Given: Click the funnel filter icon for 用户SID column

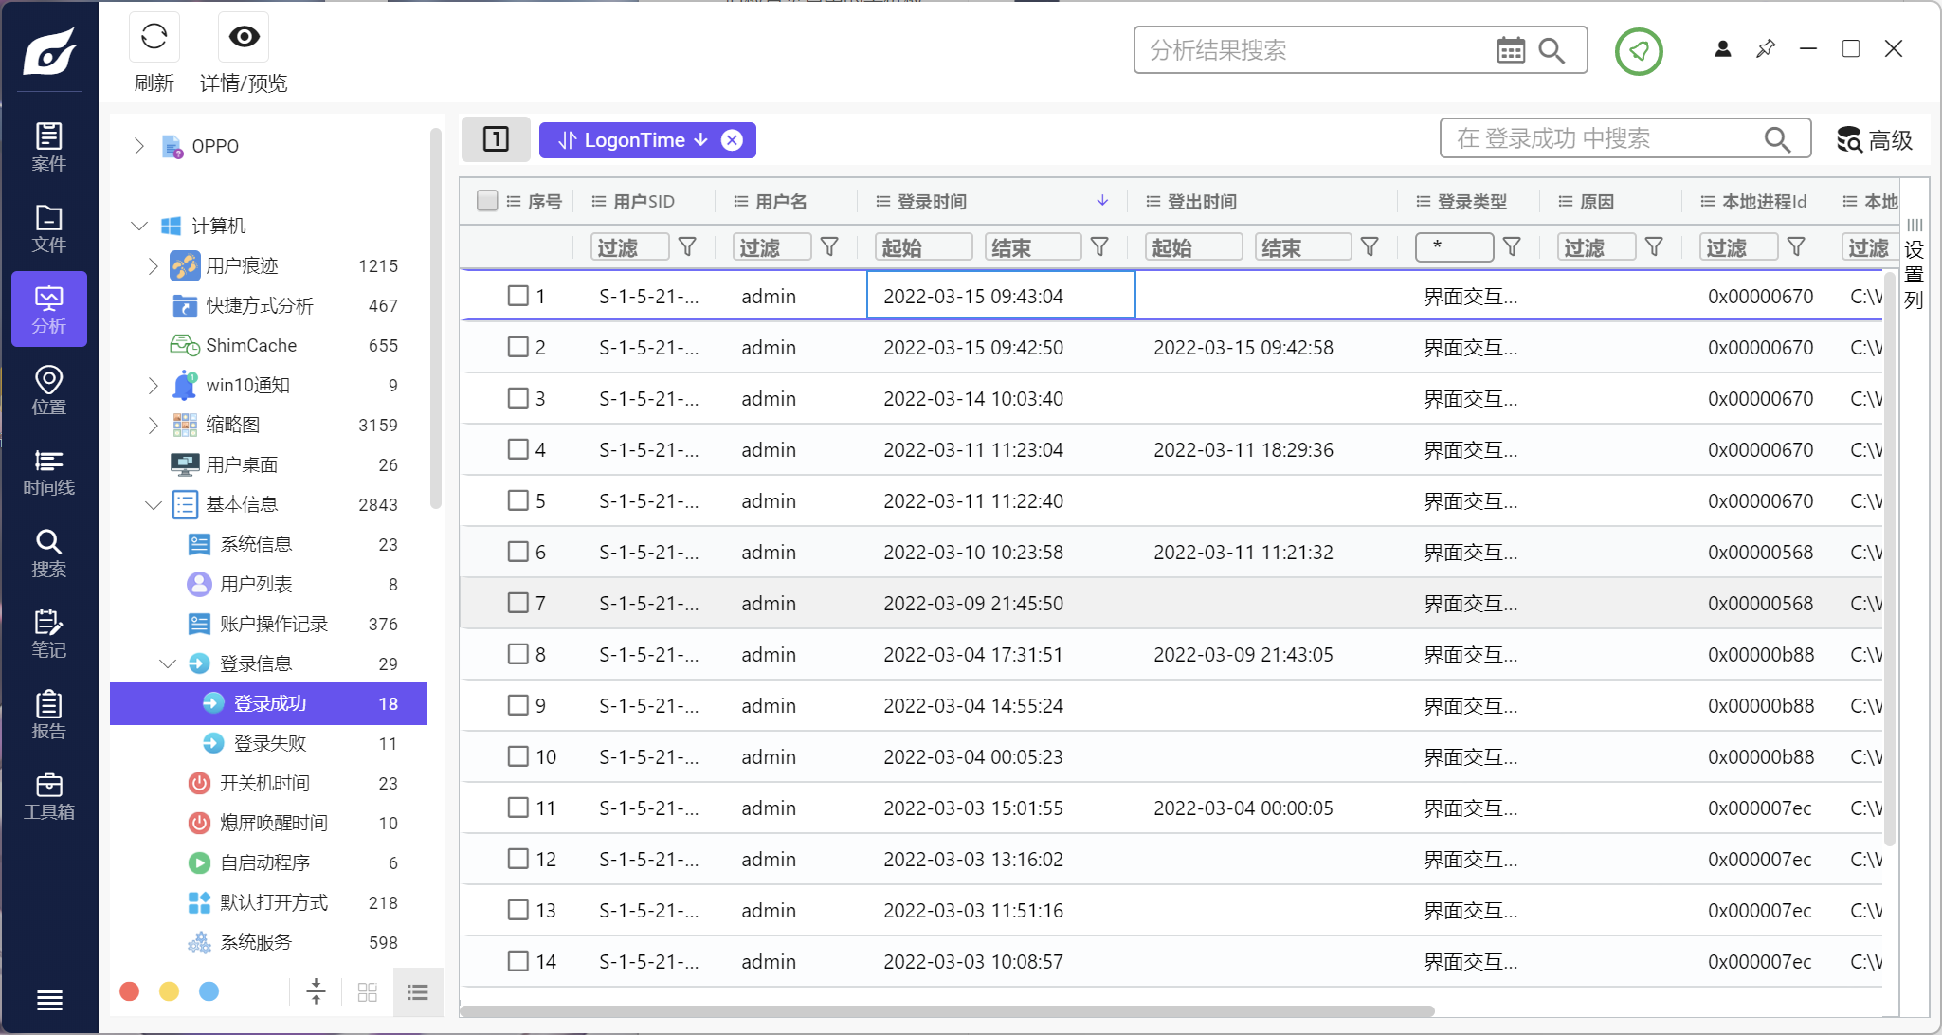Looking at the screenshot, I should tap(688, 247).
